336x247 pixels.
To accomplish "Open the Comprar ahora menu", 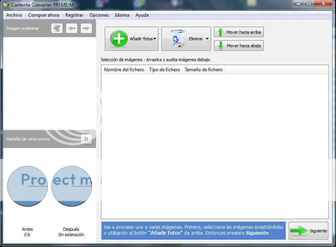I will click(44, 15).
